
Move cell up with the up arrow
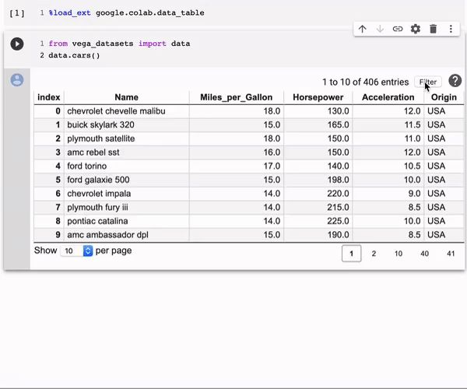pyautogui.click(x=362, y=29)
